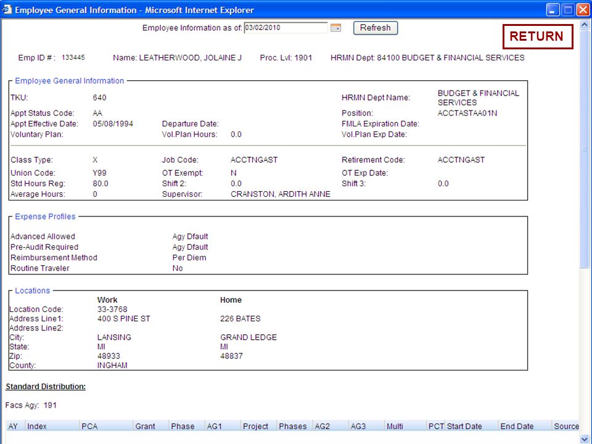Click the home zip 48837
Viewport: 592px width, 444px height.
pos(231,356)
